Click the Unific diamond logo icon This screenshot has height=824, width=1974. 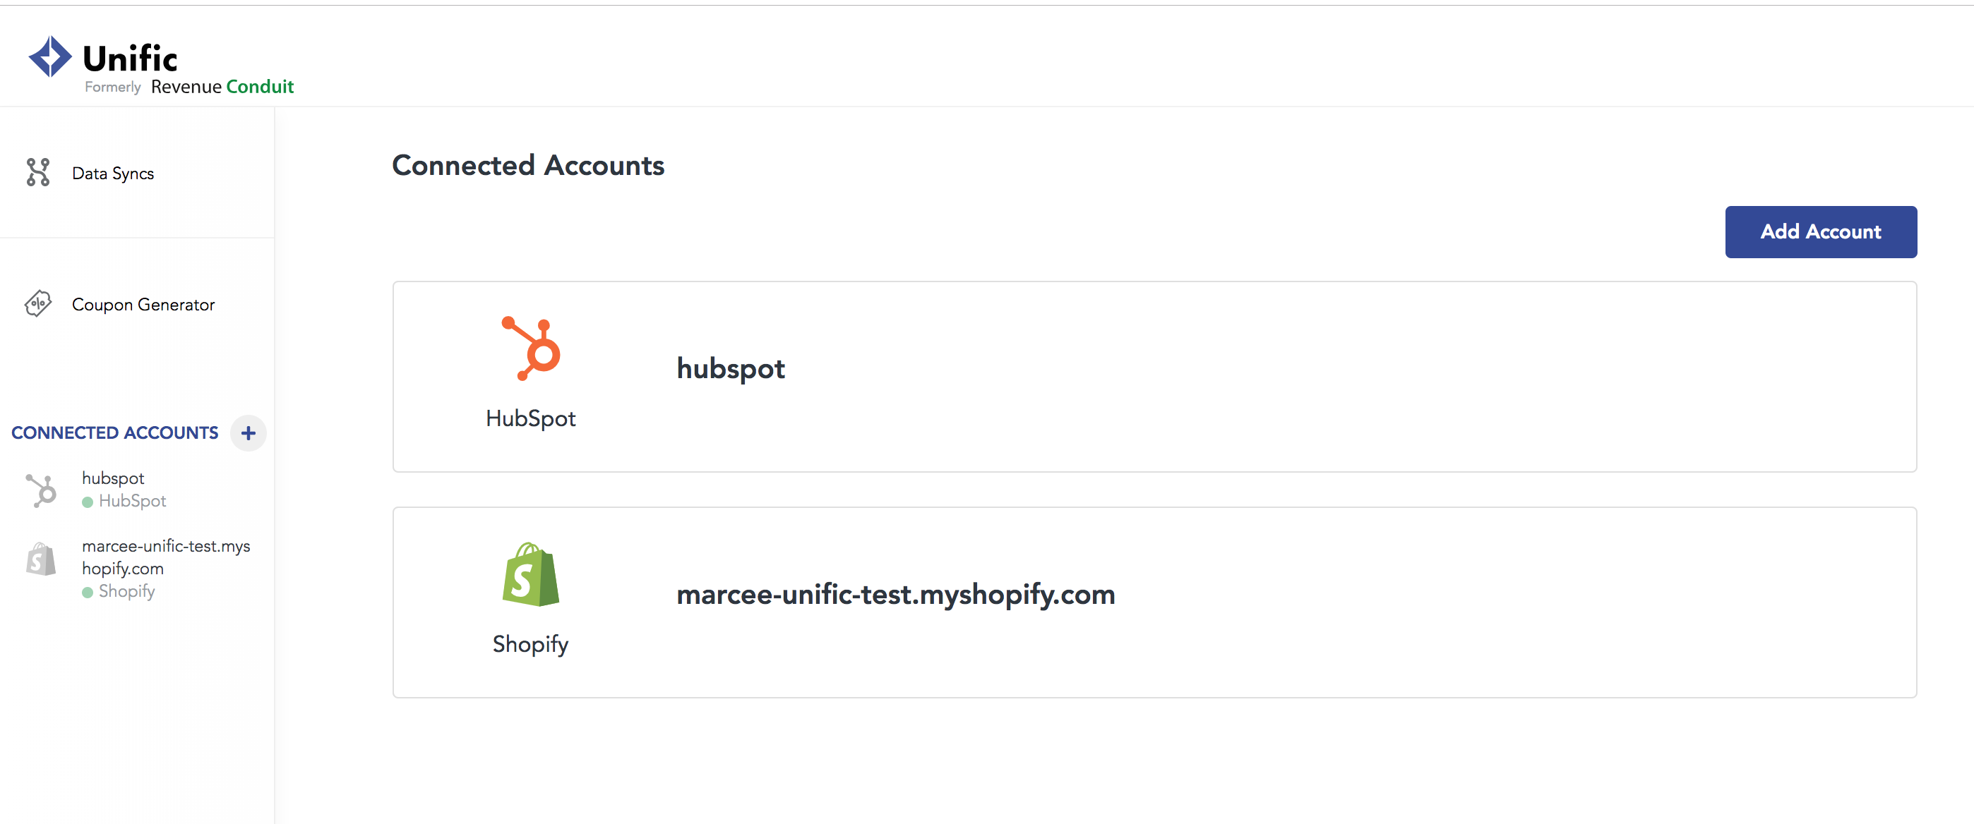tap(50, 56)
